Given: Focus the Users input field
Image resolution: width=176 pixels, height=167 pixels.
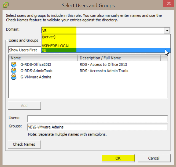Looking at the screenshot, I should pos(98,119).
